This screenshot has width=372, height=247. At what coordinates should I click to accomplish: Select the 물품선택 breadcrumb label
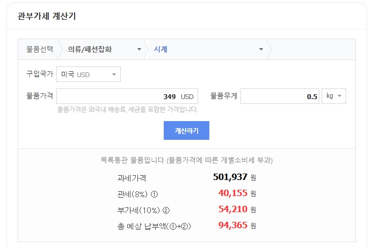tap(40, 49)
